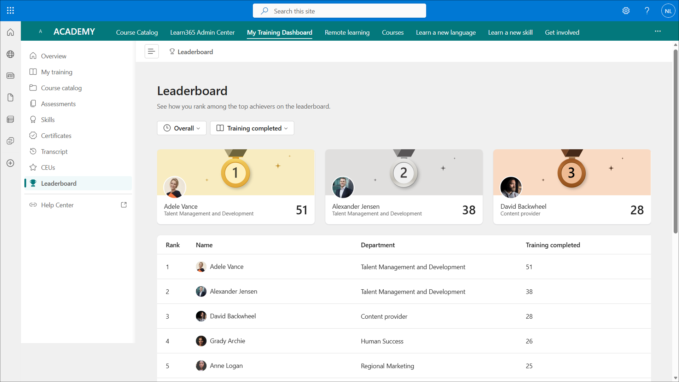The width and height of the screenshot is (679, 382).
Task: Toggle the navigation pane hamburger button
Action: [x=151, y=52]
